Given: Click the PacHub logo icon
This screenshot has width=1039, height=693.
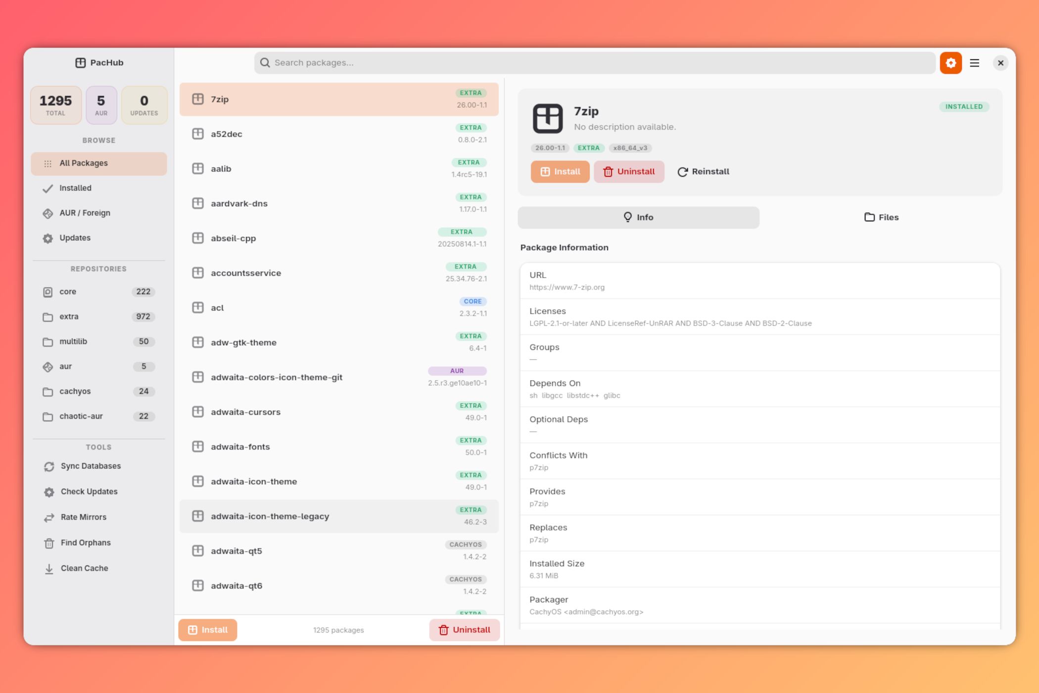Looking at the screenshot, I should 81,62.
